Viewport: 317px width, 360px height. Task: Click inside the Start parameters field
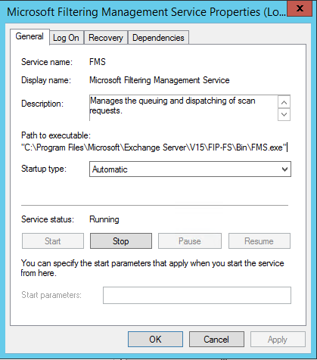[197, 295]
